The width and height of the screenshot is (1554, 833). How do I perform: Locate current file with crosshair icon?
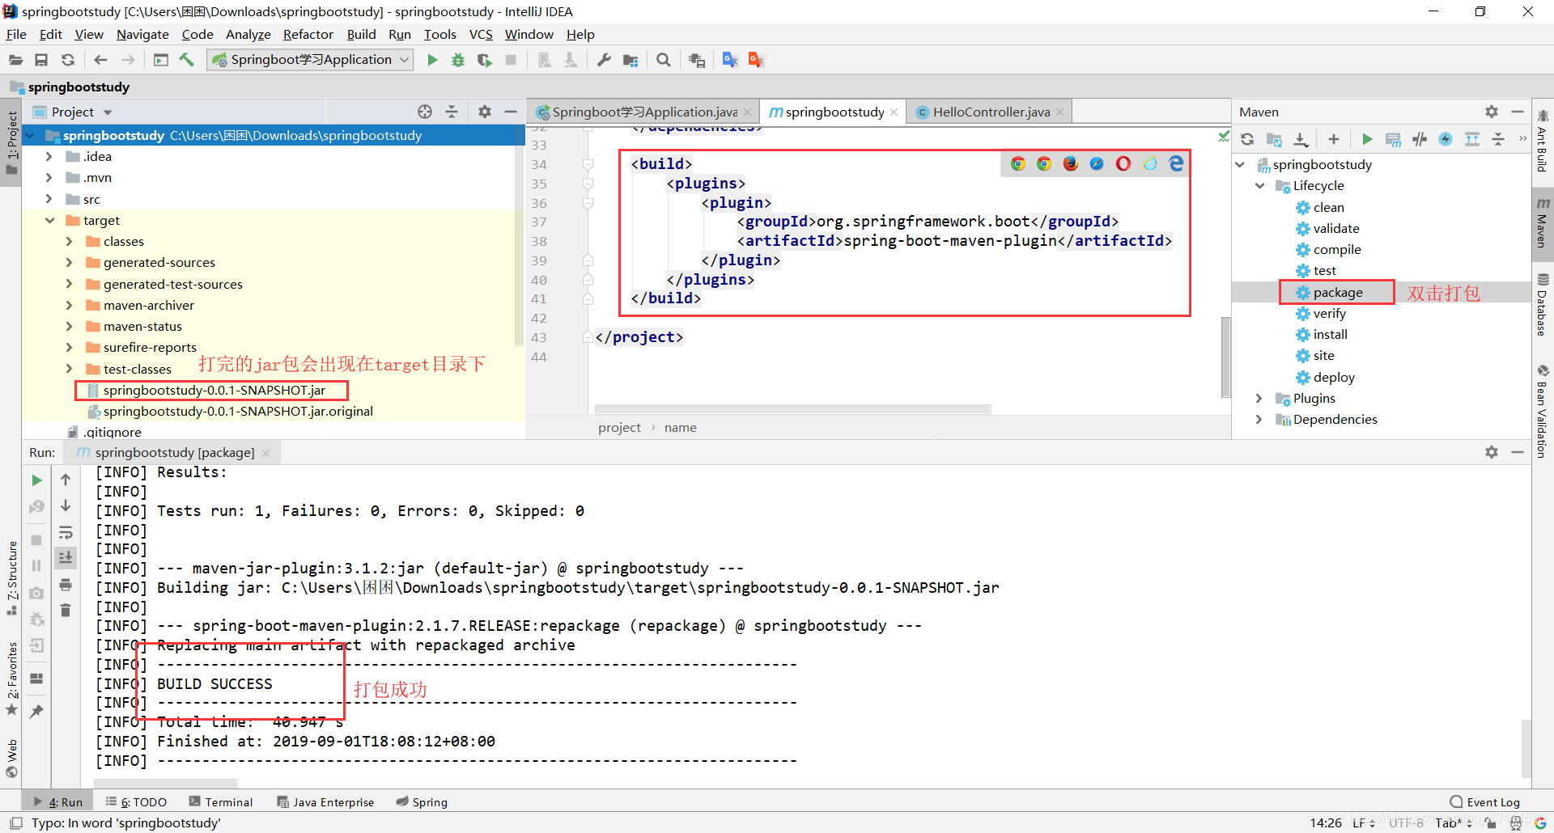(425, 112)
